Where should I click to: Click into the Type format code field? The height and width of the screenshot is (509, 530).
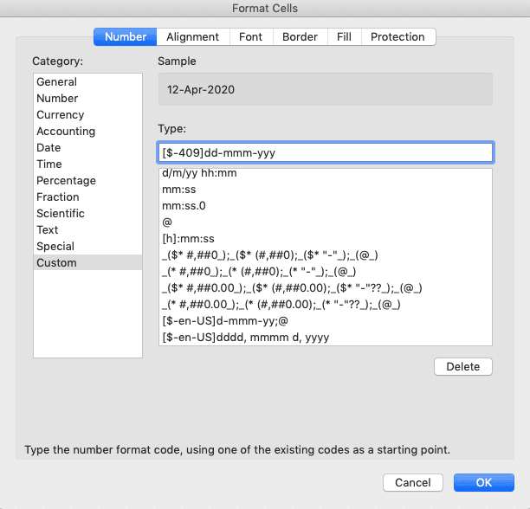tap(326, 152)
